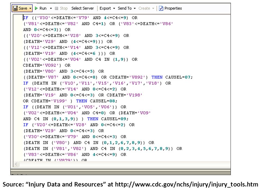This screenshot has height=196, width=261.
Task: Click the text (DEATH='V80' in the code
Action: (40, 71)
